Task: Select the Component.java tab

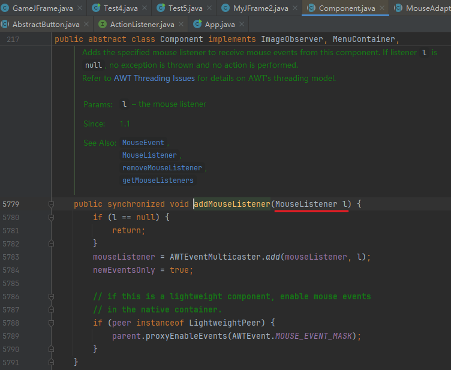Action: [347, 8]
